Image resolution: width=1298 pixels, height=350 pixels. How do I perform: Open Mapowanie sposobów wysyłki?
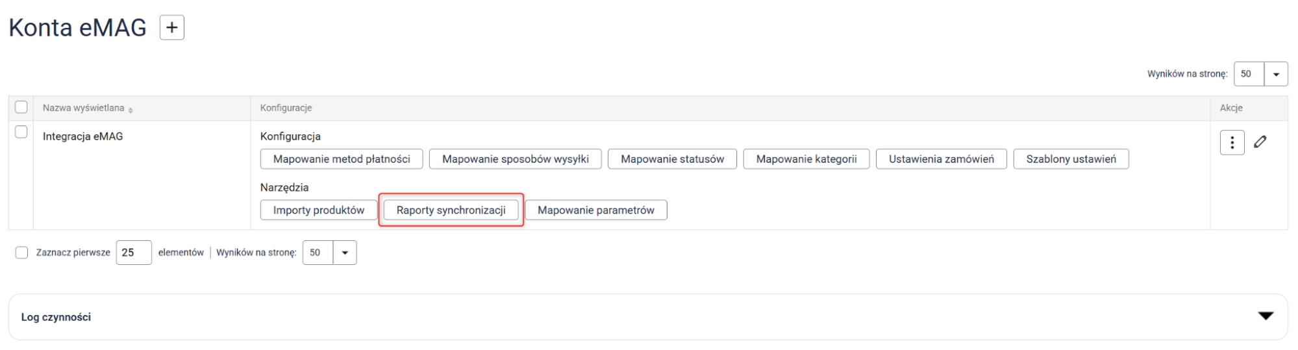[515, 159]
